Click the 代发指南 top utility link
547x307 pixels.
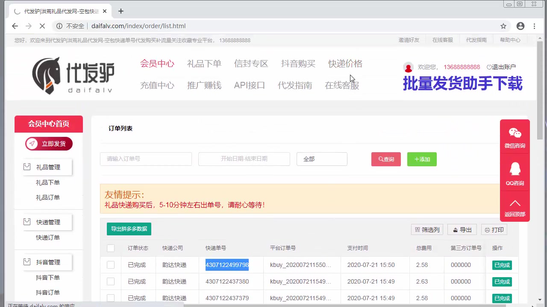coord(476,40)
